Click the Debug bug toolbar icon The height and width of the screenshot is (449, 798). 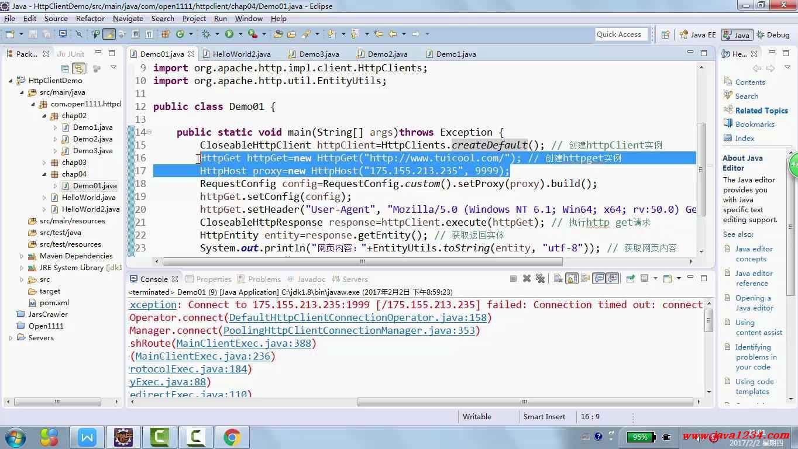206,34
